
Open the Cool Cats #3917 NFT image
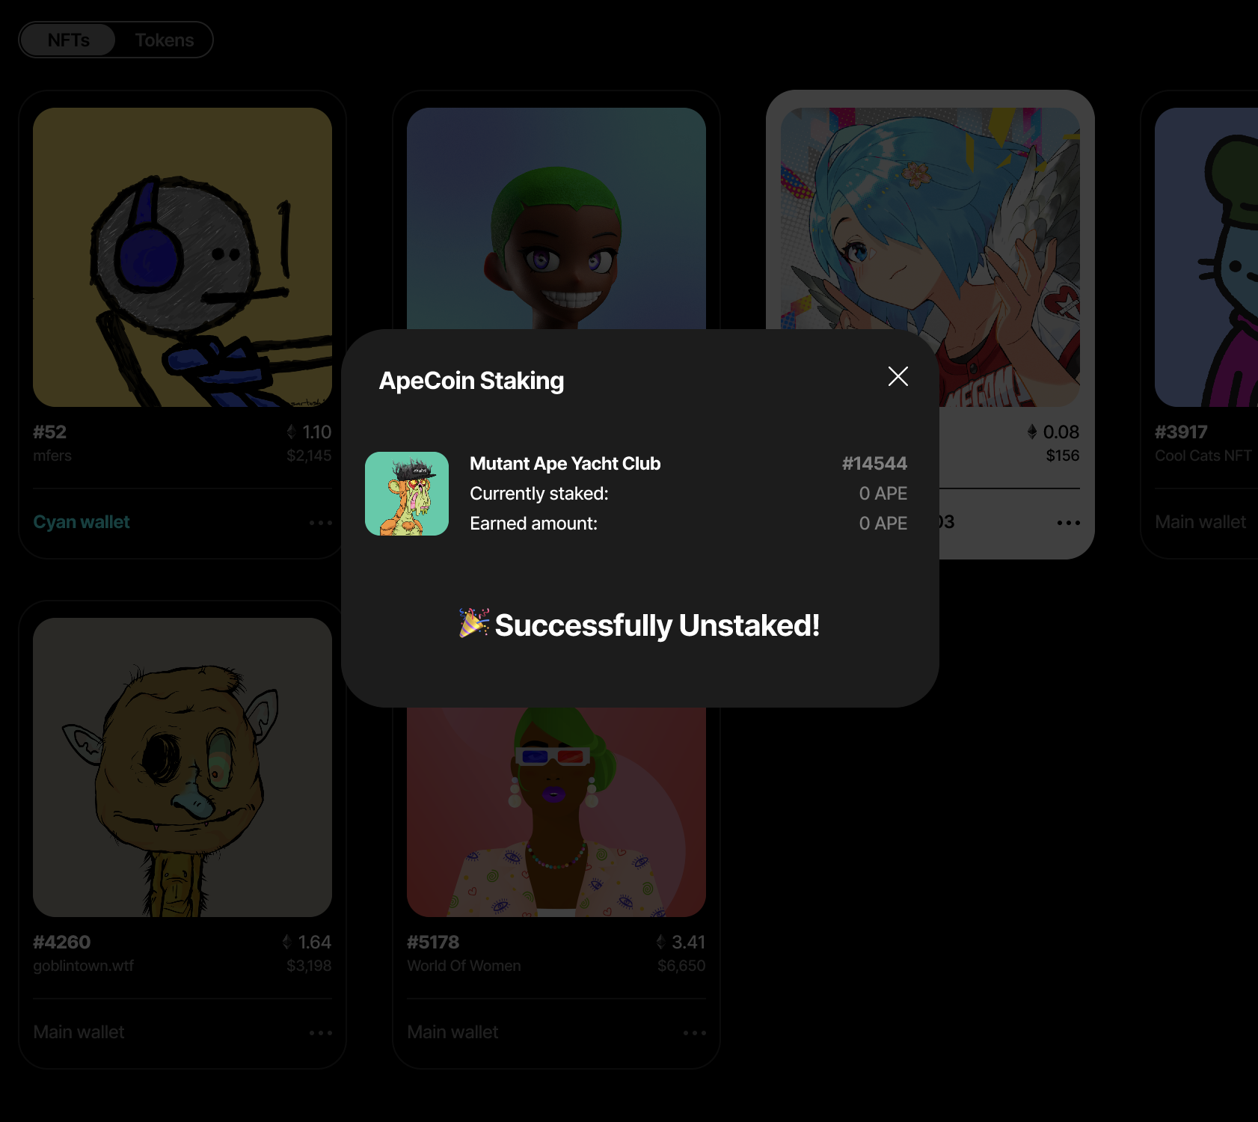coord(1206,257)
